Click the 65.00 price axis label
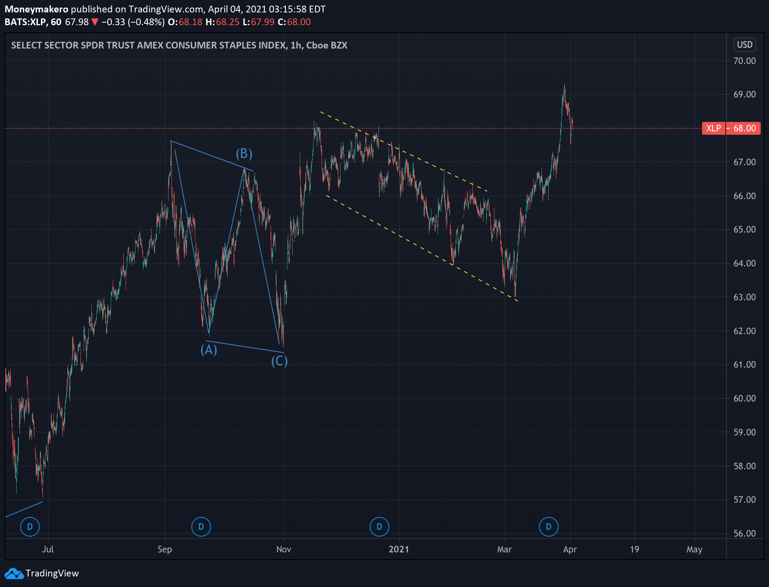 (745, 230)
